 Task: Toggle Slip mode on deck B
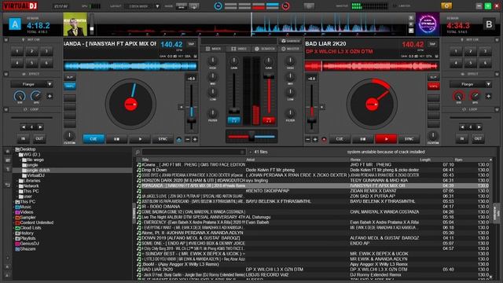[x=433, y=77]
